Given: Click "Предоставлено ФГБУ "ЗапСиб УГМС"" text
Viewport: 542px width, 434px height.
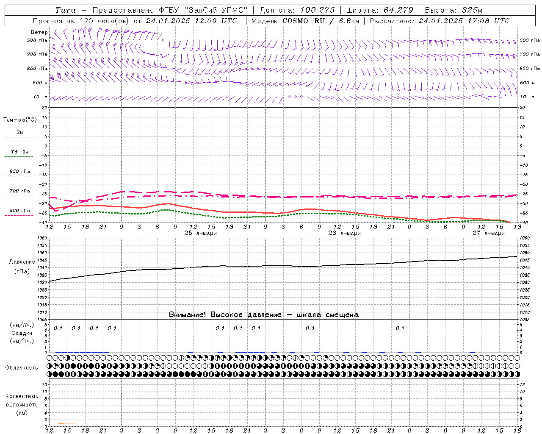Looking at the screenshot, I should pyautogui.click(x=170, y=10).
